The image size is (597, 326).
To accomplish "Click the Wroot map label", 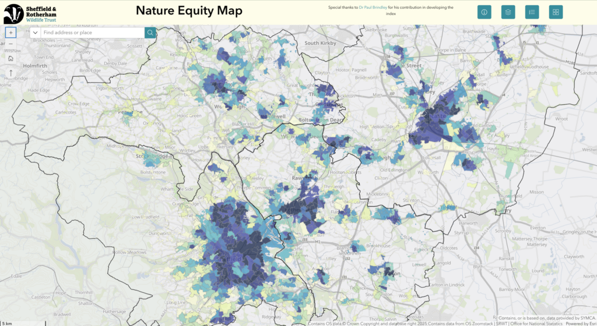I will click(561, 119).
